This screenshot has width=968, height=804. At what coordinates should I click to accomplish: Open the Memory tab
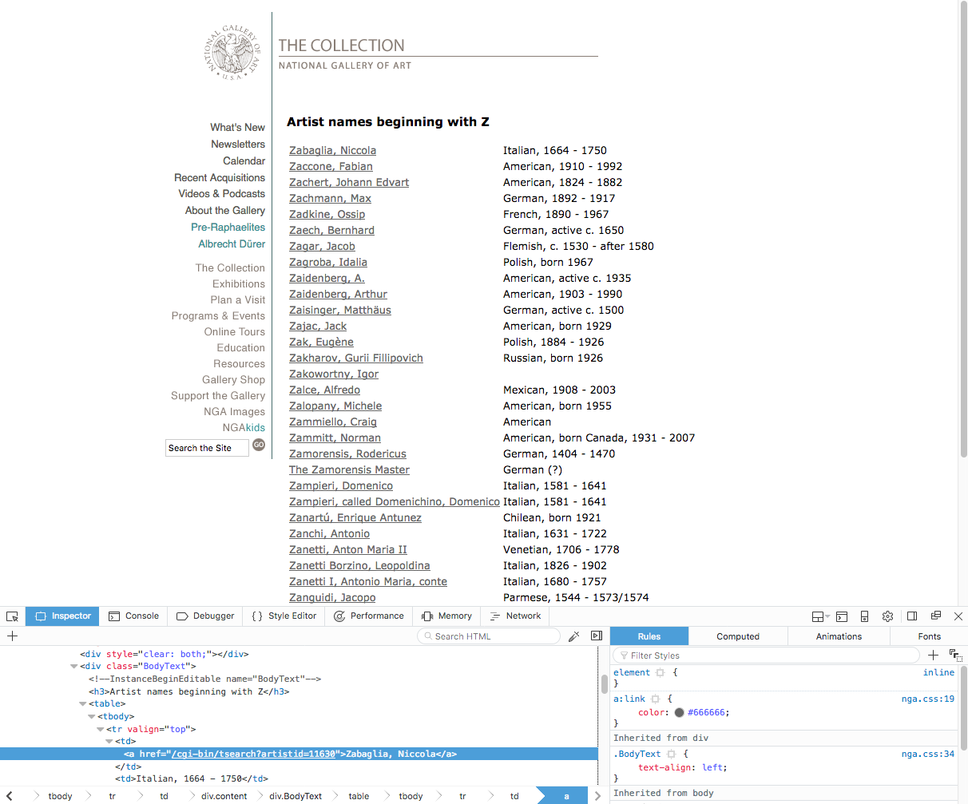tap(446, 616)
